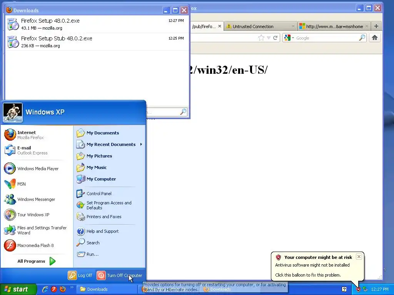Open URL history dropdown arrow

269,38
